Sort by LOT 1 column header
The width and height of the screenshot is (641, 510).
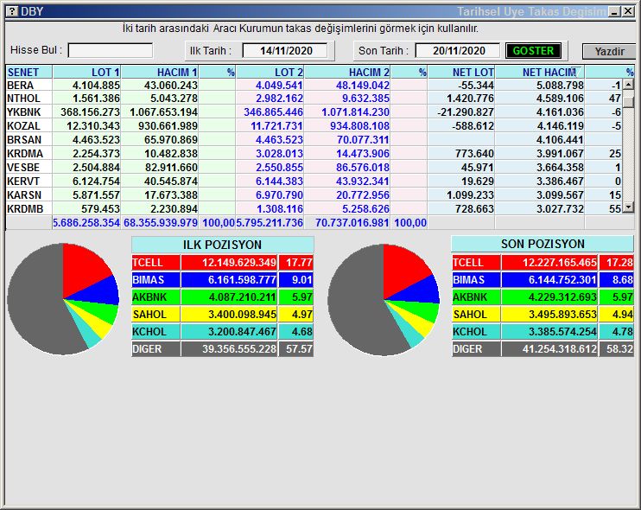point(86,73)
